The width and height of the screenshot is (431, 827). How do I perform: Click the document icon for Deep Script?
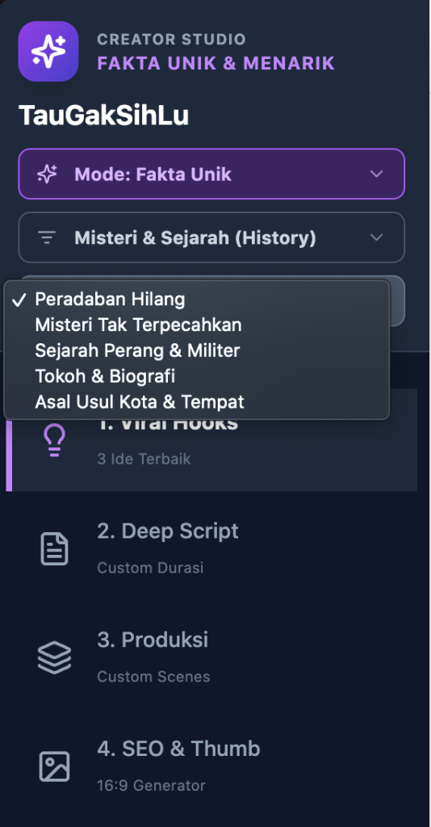pyautogui.click(x=54, y=549)
